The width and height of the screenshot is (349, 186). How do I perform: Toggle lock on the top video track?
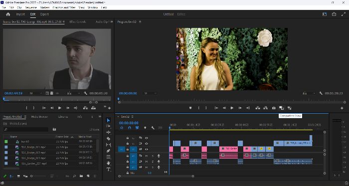(x=128, y=138)
